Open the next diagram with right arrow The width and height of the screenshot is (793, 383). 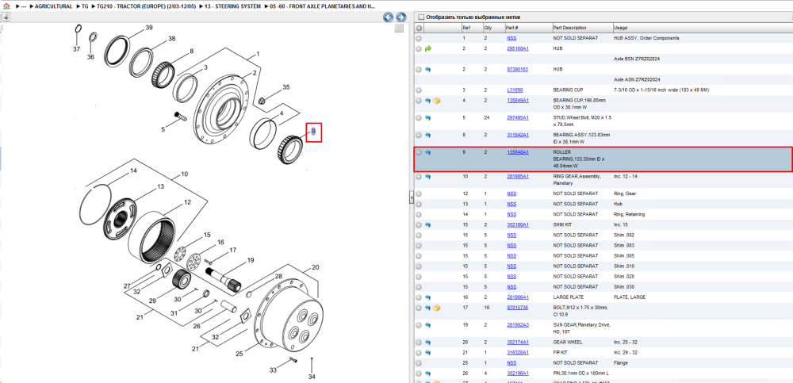click(x=400, y=17)
